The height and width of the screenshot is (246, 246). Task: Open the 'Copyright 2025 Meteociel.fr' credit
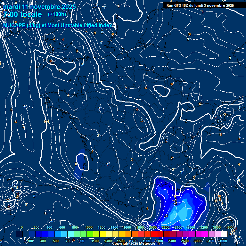click(x=136, y=243)
